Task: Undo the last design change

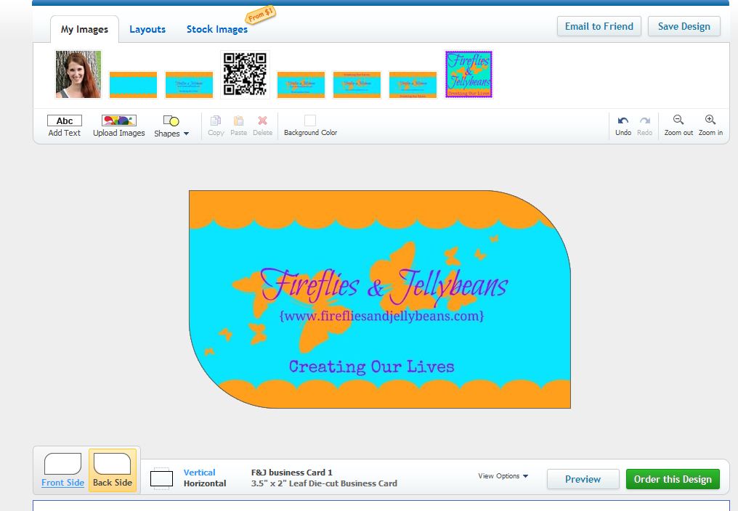Action: pyautogui.click(x=623, y=121)
